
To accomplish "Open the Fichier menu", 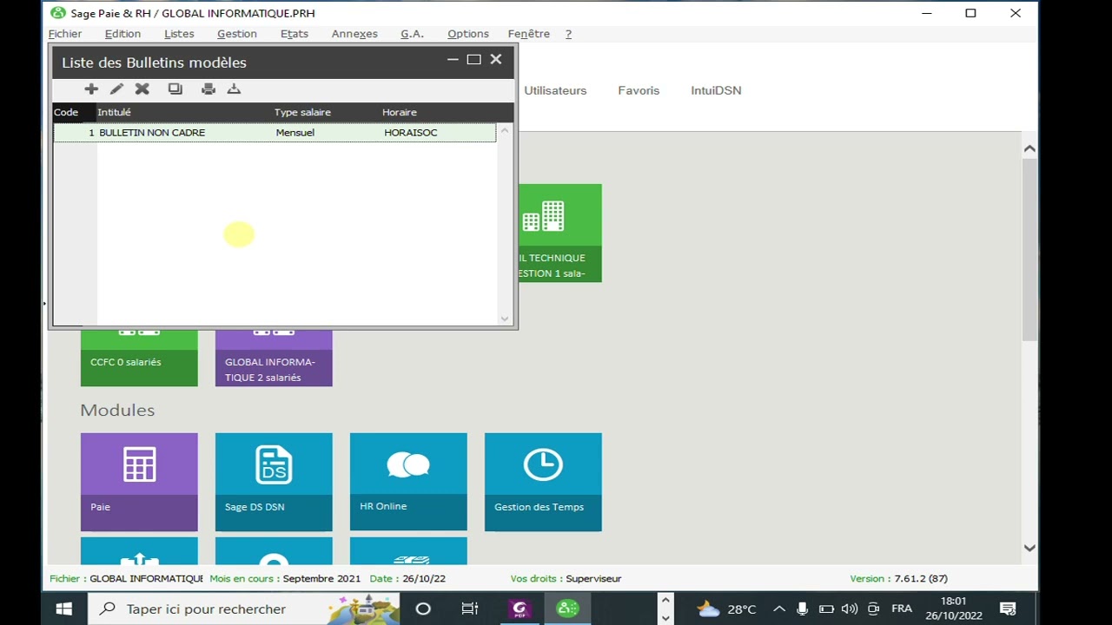I will tap(65, 34).
